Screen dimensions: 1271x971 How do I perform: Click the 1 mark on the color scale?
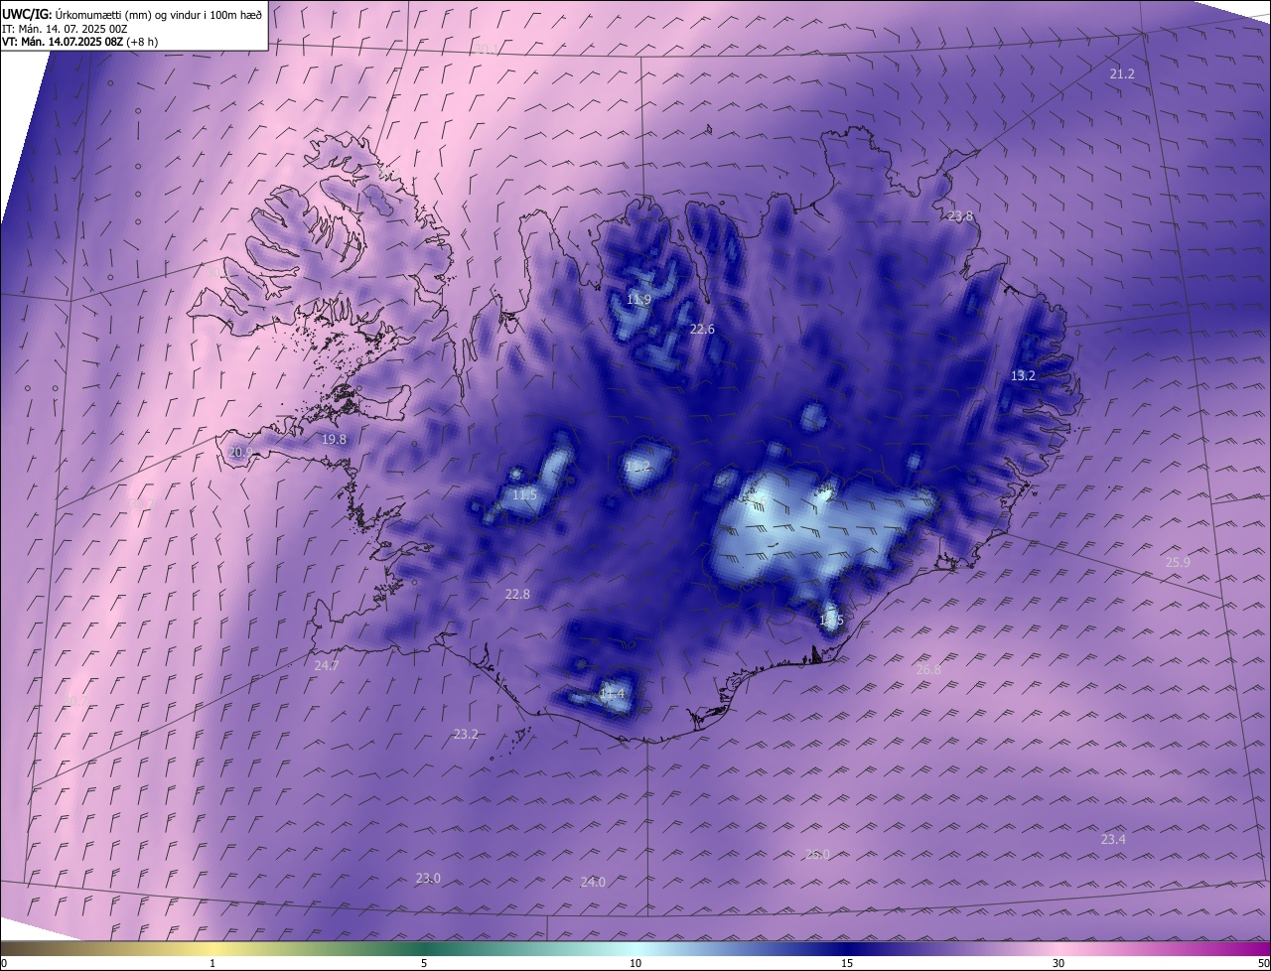[x=212, y=963]
